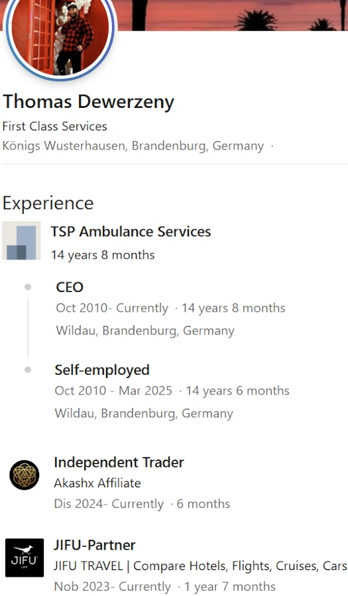Click the sunset banner cover image
This screenshot has width=348, height=596.
click(x=232, y=15)
